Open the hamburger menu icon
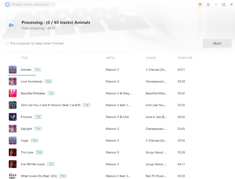 208,4
